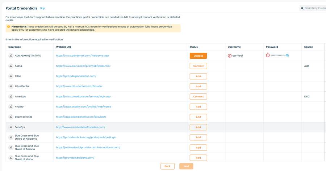Viewport: 326px width, 171px height.
Task: Go Back to the previous step
Action: (167, 166)
